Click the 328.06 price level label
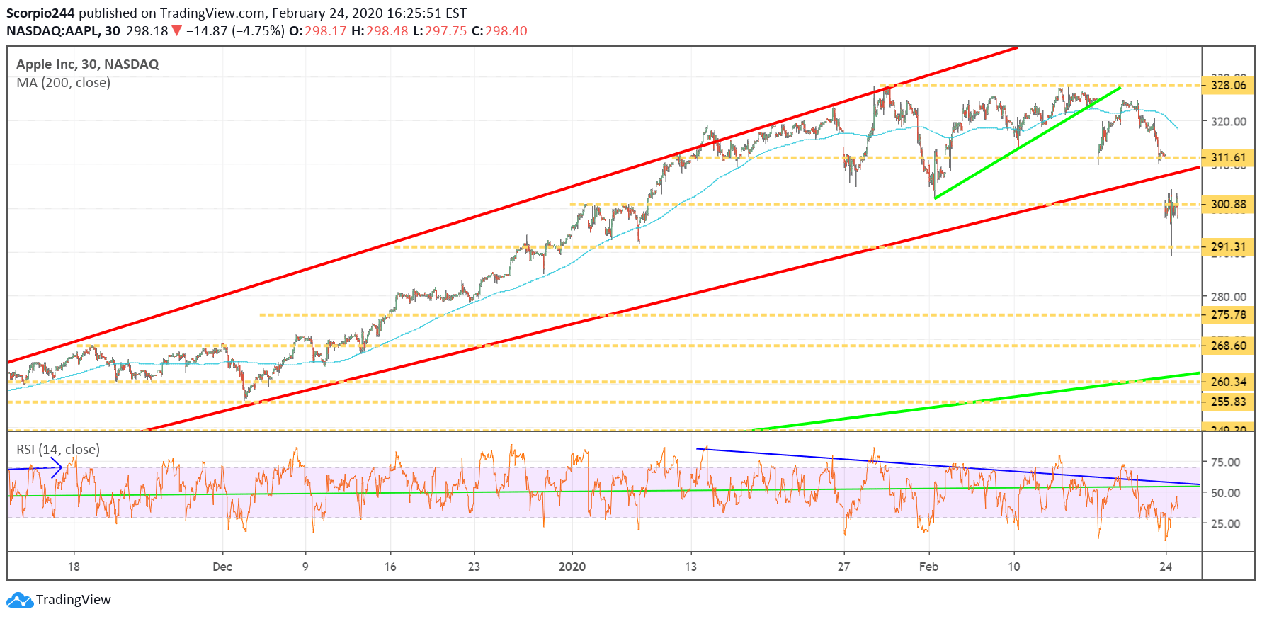1262x619 pixels. tap(1228, 85)
